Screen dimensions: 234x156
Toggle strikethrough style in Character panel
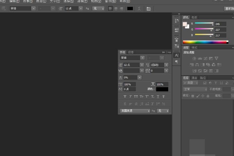coord(164,96)
